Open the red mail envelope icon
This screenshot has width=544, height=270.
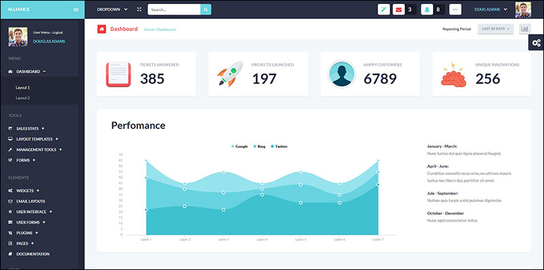398,9
